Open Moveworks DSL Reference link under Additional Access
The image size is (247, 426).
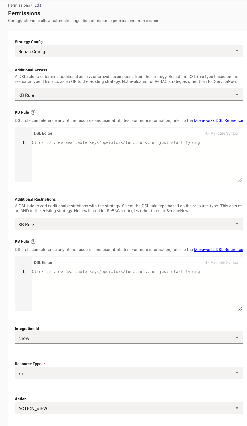point(218,120)
